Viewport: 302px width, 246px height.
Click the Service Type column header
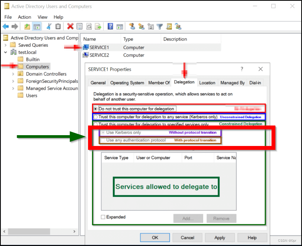[117, 158]
